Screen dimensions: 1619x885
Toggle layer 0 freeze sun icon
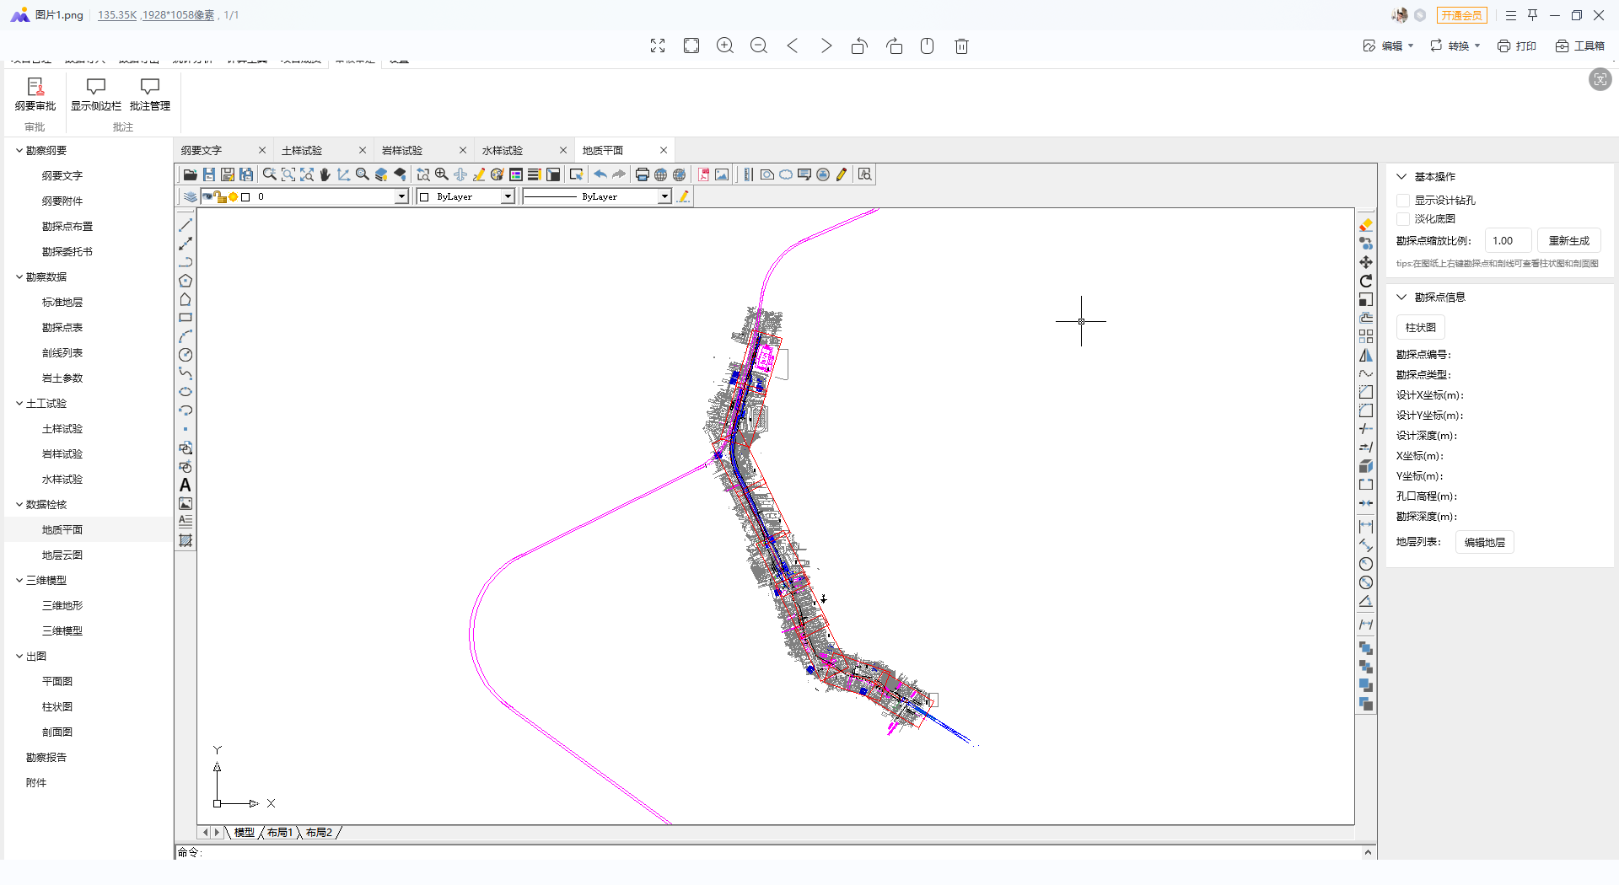click(234, 196)
